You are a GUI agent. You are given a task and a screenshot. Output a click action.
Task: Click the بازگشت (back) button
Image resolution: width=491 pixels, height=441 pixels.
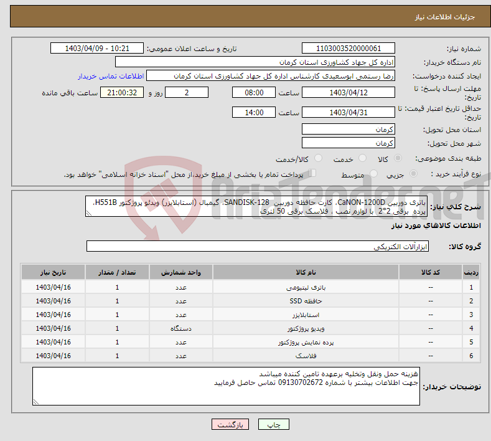[x=230, y=424]
